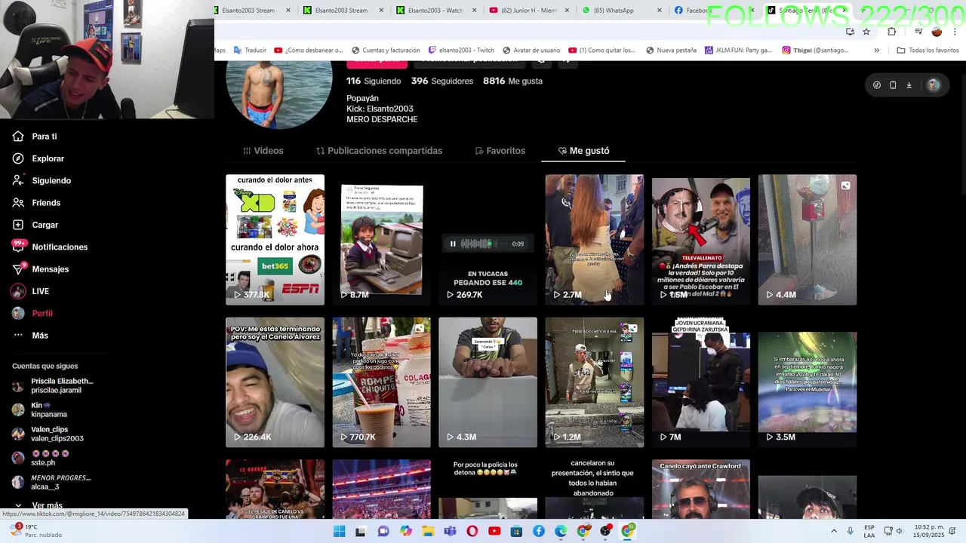The height and width of the screenshot is (543, 966).
Task: Open the 8.7M views video with computer
Action: 381,240
